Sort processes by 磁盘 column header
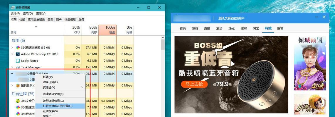 (107, 30)
